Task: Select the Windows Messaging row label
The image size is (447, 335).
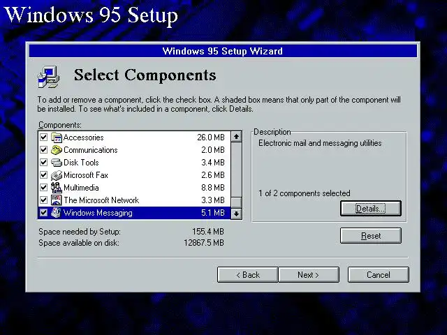Action: point(98,213)
